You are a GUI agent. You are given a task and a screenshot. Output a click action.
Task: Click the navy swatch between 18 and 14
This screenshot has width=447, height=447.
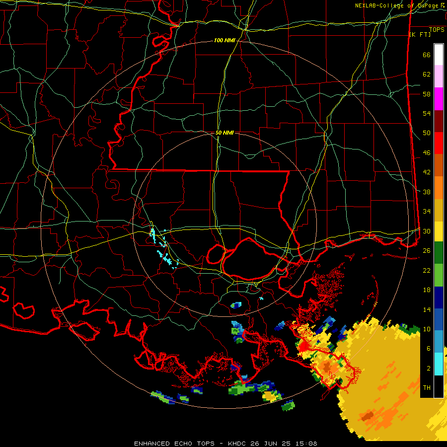(x=439, y=298)
